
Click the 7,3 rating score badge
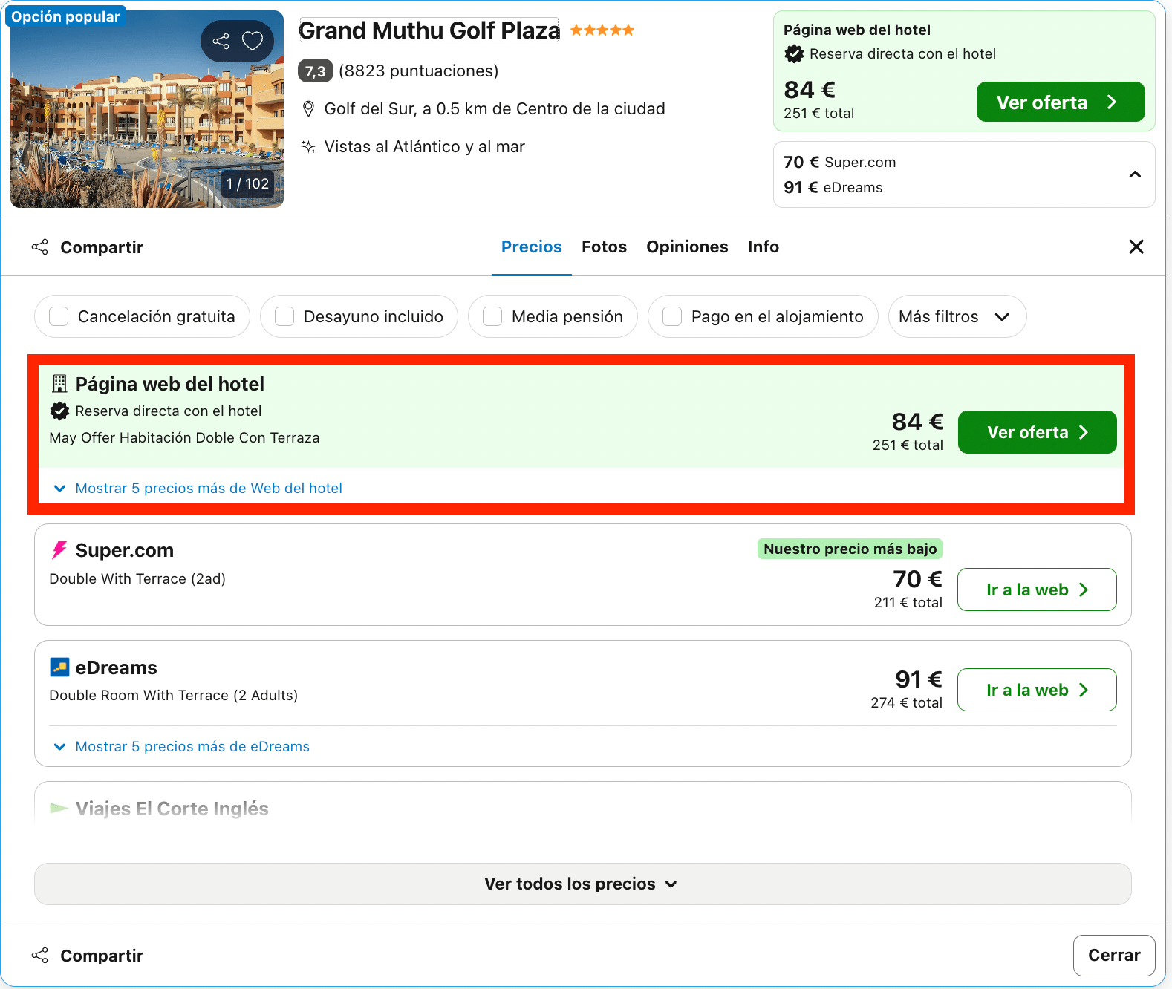[316, 71]
